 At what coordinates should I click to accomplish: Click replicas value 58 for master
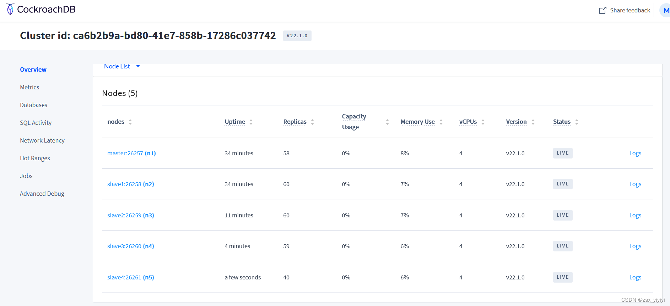(286, 153)
